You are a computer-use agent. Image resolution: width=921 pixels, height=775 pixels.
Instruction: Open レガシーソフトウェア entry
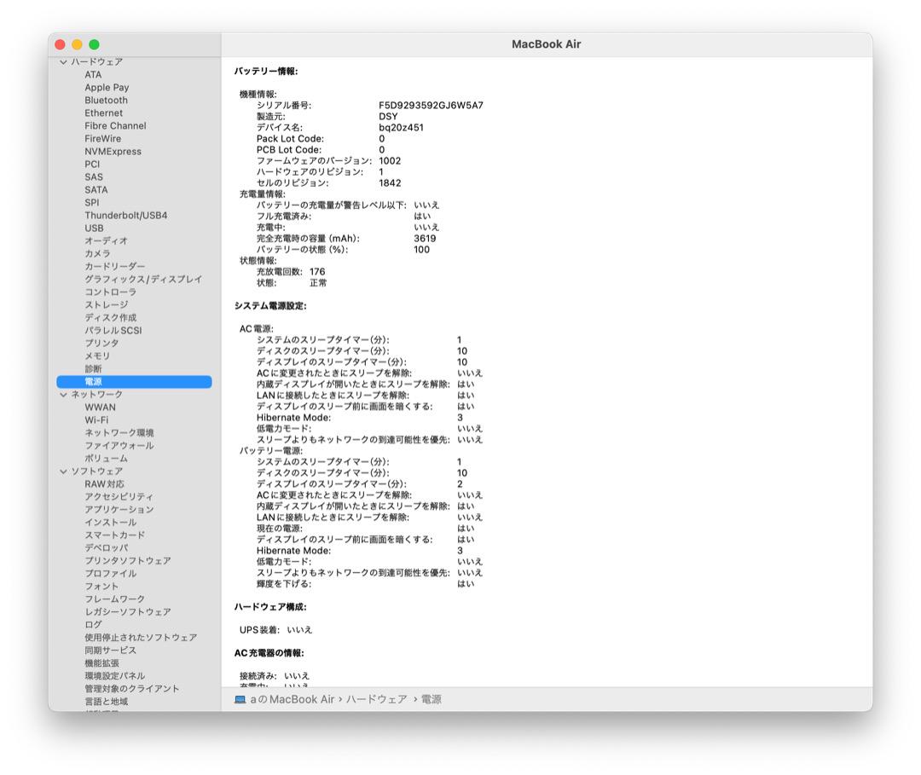pyautogui.click(x=127, y=612)
